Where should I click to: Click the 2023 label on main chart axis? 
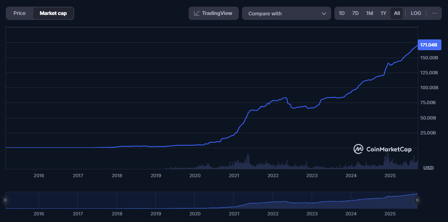coord(312,176)
